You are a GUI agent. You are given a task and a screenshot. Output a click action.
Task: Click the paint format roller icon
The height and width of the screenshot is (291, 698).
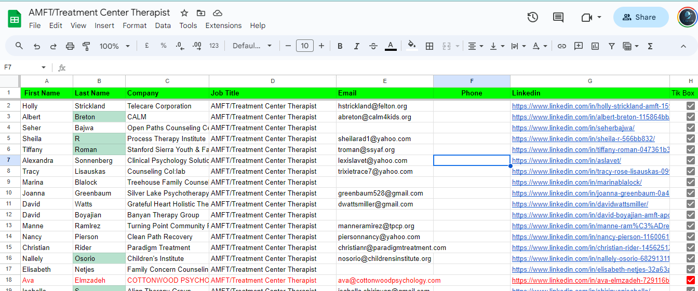[x=87, y=46]
